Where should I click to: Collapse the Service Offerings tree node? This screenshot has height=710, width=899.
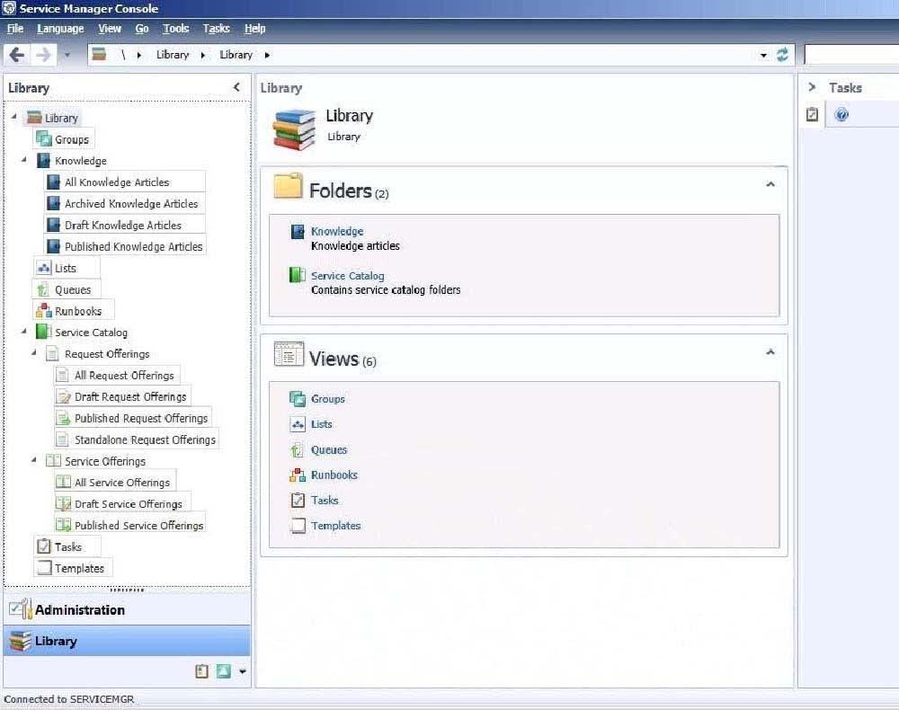(x=33, y=460)
